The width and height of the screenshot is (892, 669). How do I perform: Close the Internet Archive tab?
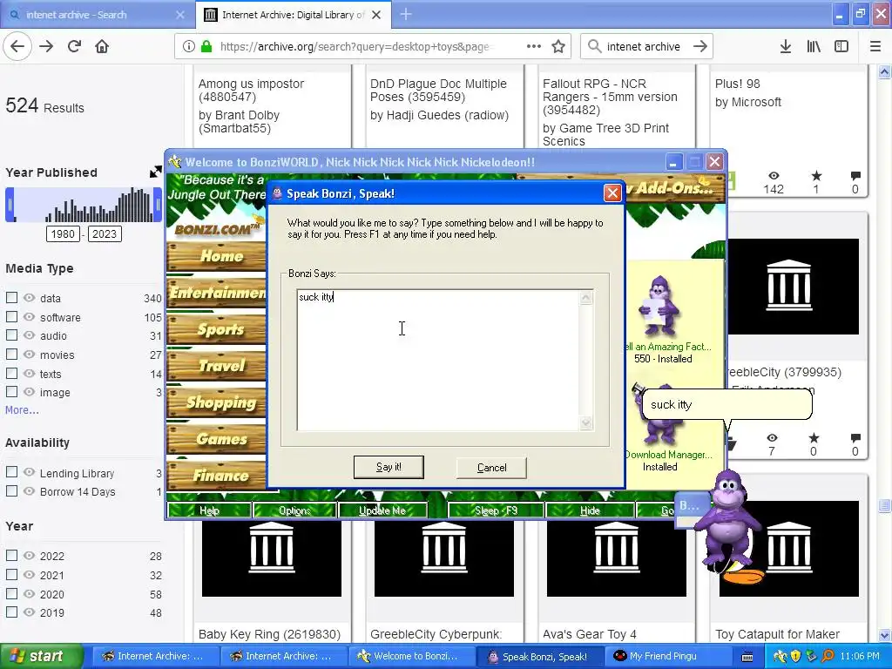click(376, 15)
